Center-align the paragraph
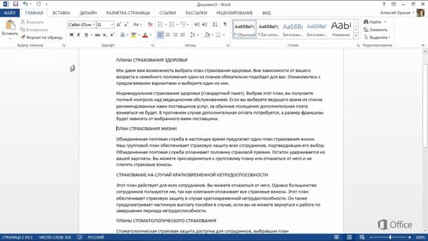 pos(168,35)
